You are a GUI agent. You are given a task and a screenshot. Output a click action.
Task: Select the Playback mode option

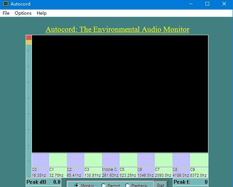[x=136, y=185]
